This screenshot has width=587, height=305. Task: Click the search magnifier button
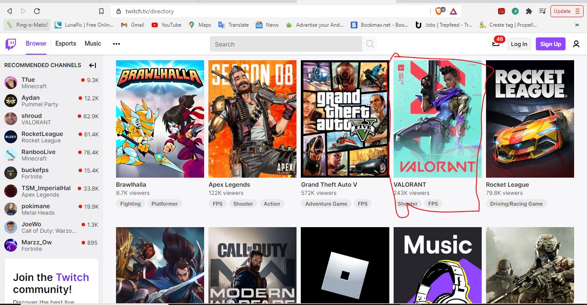[370, 44]
